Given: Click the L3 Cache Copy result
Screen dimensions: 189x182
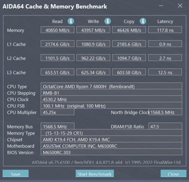Looking at the screenshot, I should click(129, 72).
